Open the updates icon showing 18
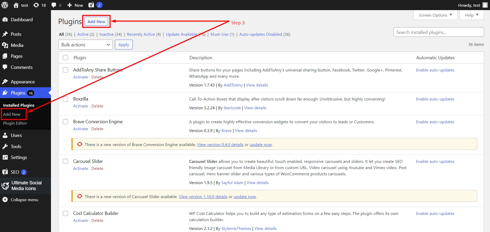490x232 pixels. tap(36, 5)
